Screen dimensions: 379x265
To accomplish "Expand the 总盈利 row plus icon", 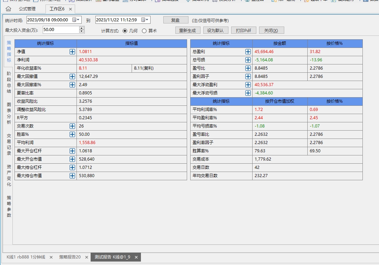I will pos(248,52).
